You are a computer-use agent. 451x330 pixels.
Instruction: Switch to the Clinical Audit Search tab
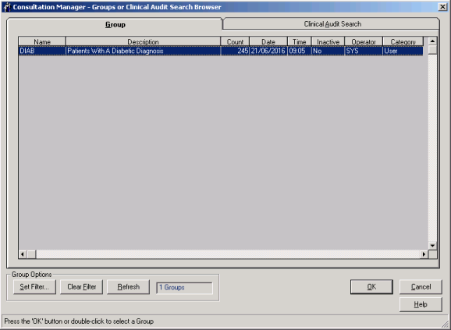click(x=332, y=24)
